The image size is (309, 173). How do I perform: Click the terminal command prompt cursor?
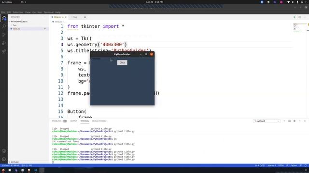[x=53, y=162]
